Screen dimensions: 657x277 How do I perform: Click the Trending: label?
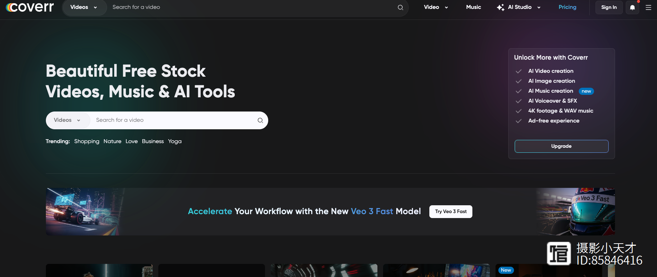click(58, 141)
